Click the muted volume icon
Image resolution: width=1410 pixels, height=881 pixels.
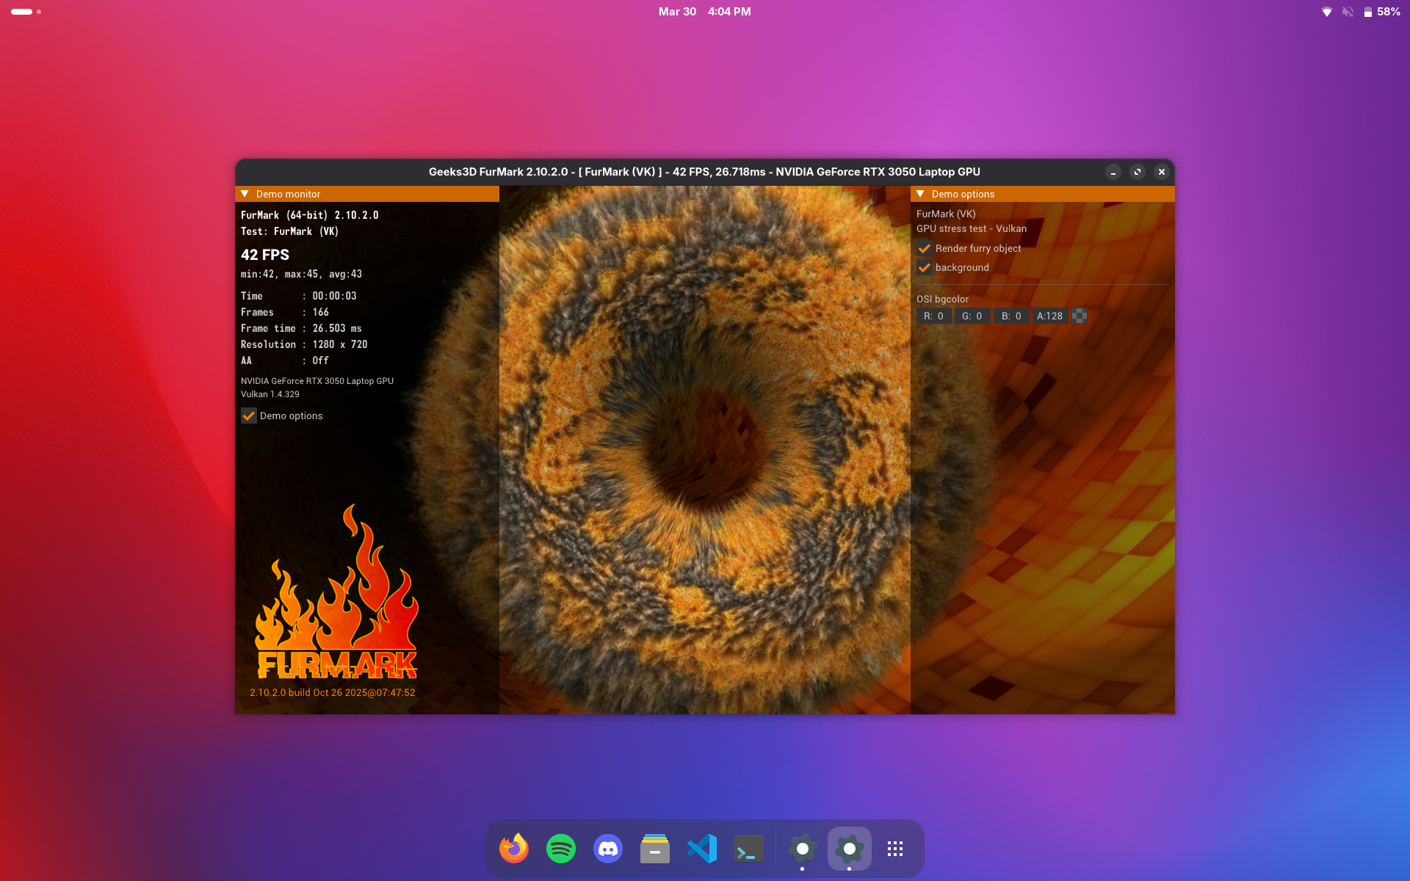pos(1348,12)
